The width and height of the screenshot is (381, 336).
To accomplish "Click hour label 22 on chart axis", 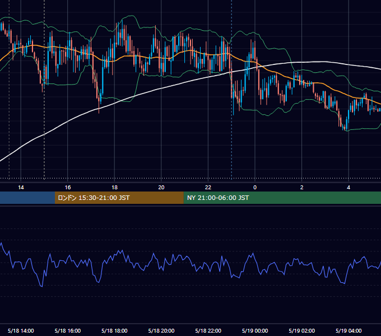I will (x=208, y=188).
